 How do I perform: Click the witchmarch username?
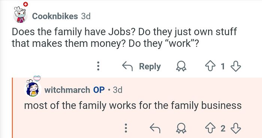pos(67,90)
